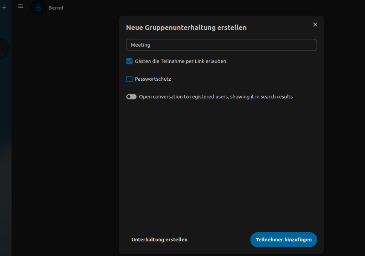Viewport: 365px width, 256px height.
Task: Open the hamburger navigation menu
Action: coord(21,6)
